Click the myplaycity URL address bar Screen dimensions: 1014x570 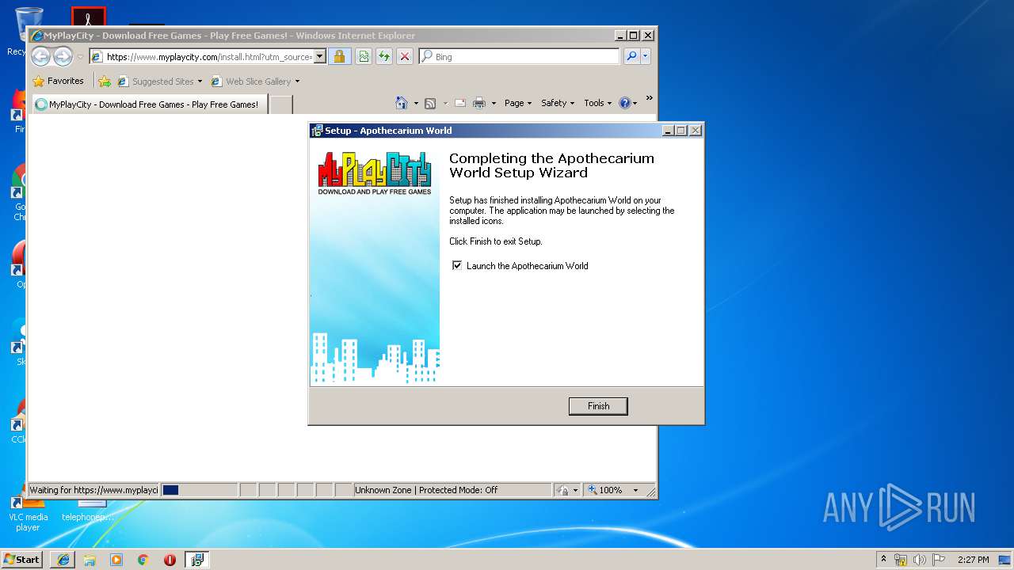coord(208,57)
